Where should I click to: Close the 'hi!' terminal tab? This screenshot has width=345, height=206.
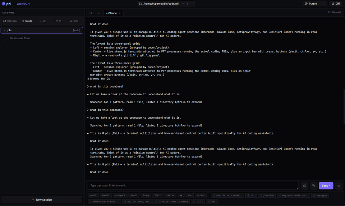pyautogui.click(x=98, y=13)
